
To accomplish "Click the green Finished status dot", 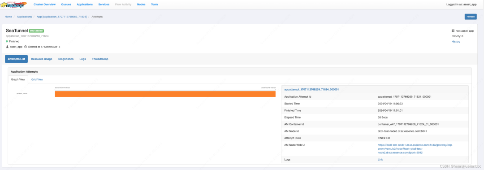I will pos(7,41).
